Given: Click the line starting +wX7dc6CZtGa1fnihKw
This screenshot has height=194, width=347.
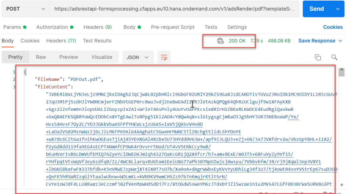Looking at the screenshot, I should [189, 139].
